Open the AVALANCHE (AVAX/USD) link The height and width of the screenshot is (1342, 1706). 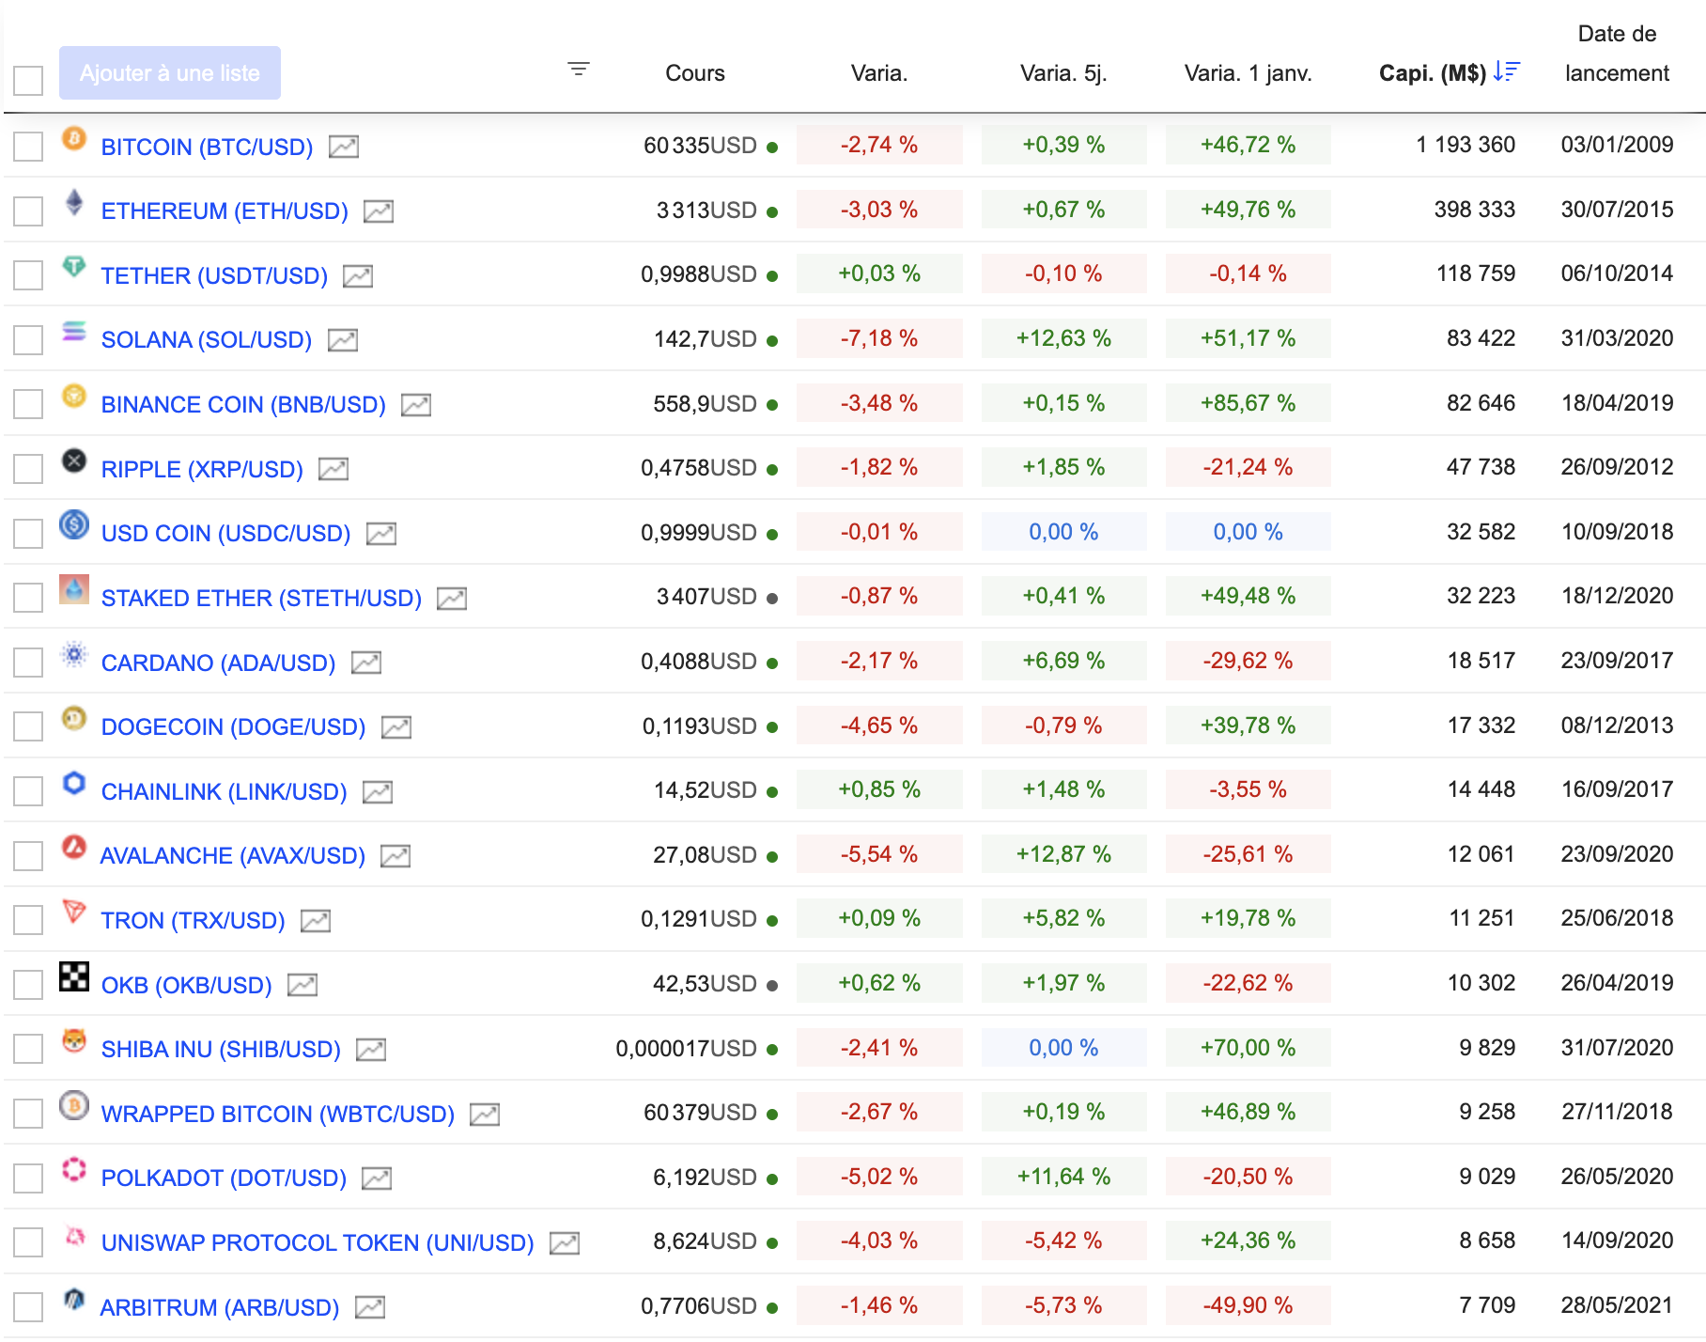[233, 856]
